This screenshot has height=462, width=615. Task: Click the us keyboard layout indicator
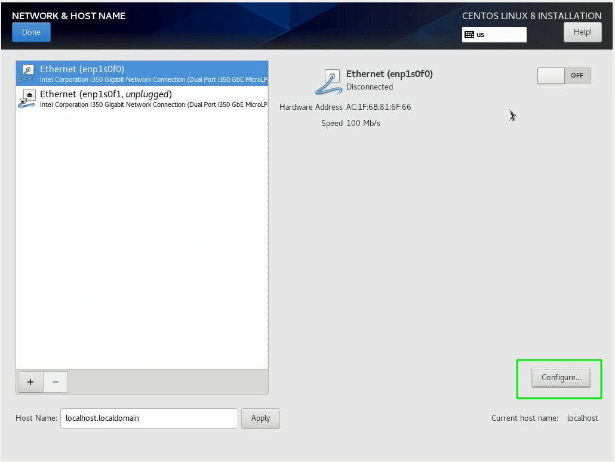[494, 35]
